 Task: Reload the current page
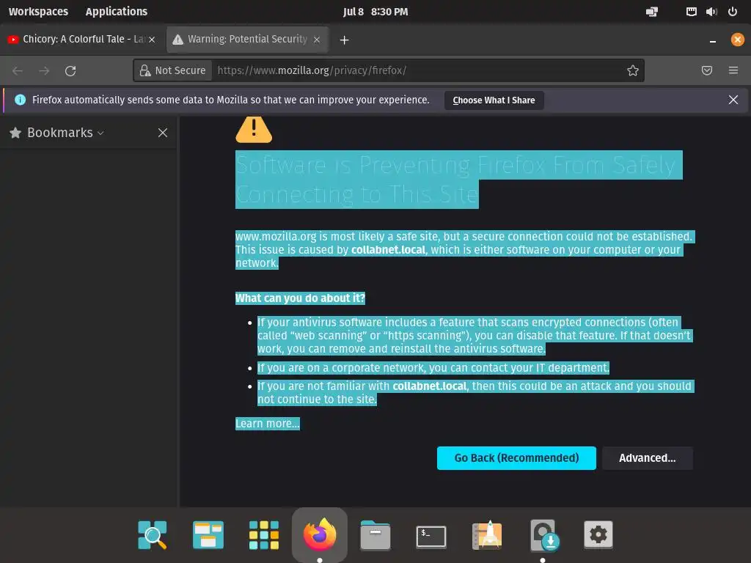click(x=70, y=71)
